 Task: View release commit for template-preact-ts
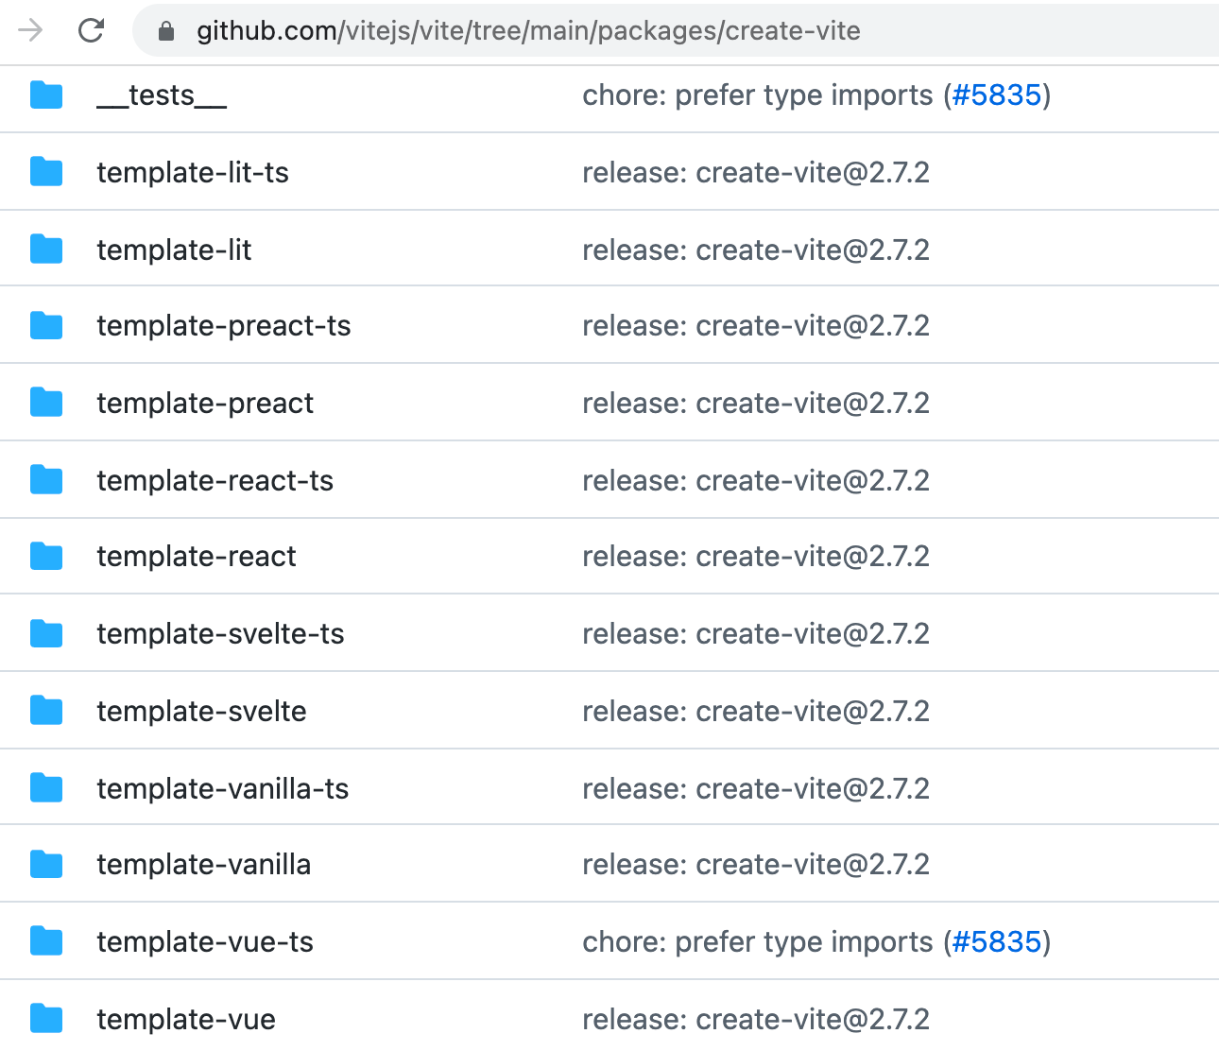(756, 326)
